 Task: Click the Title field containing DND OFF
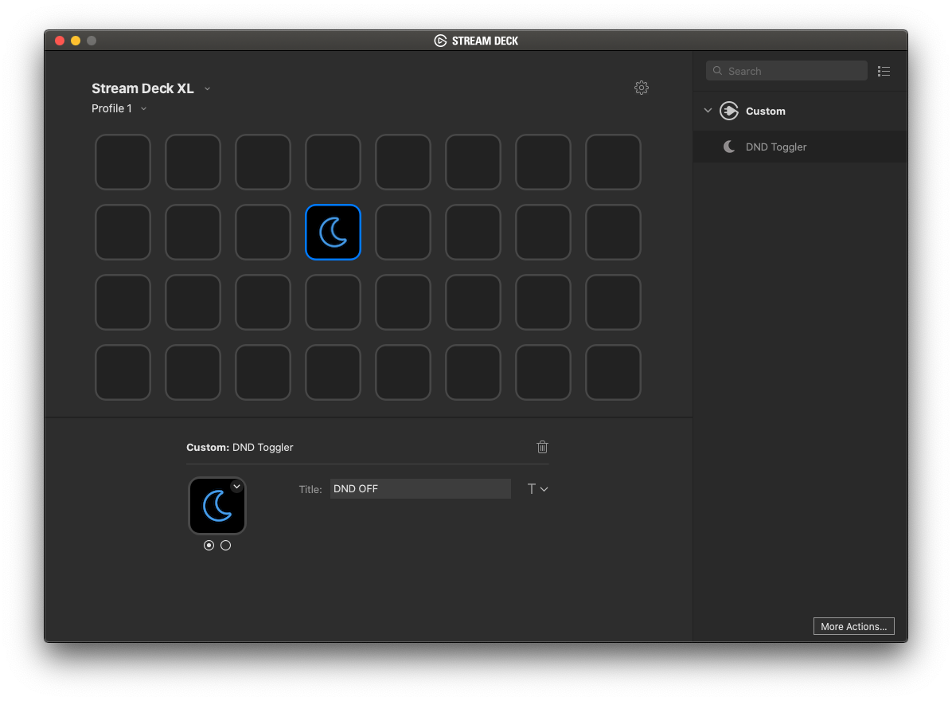420,489
